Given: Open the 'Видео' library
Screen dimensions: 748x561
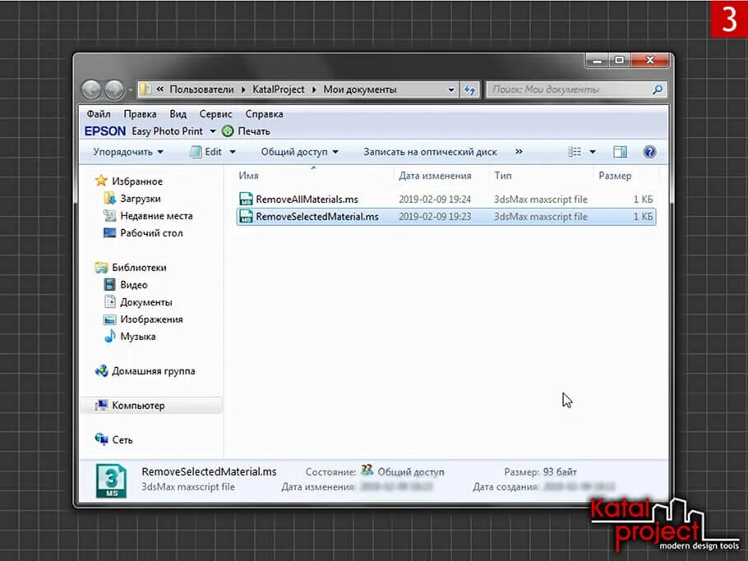Looking at the screenshot, I should (x=133, y=284).
